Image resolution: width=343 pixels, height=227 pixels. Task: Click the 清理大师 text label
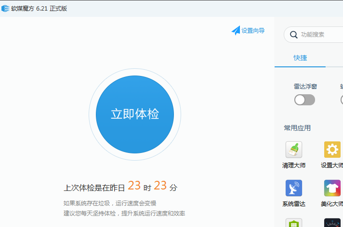294,165
